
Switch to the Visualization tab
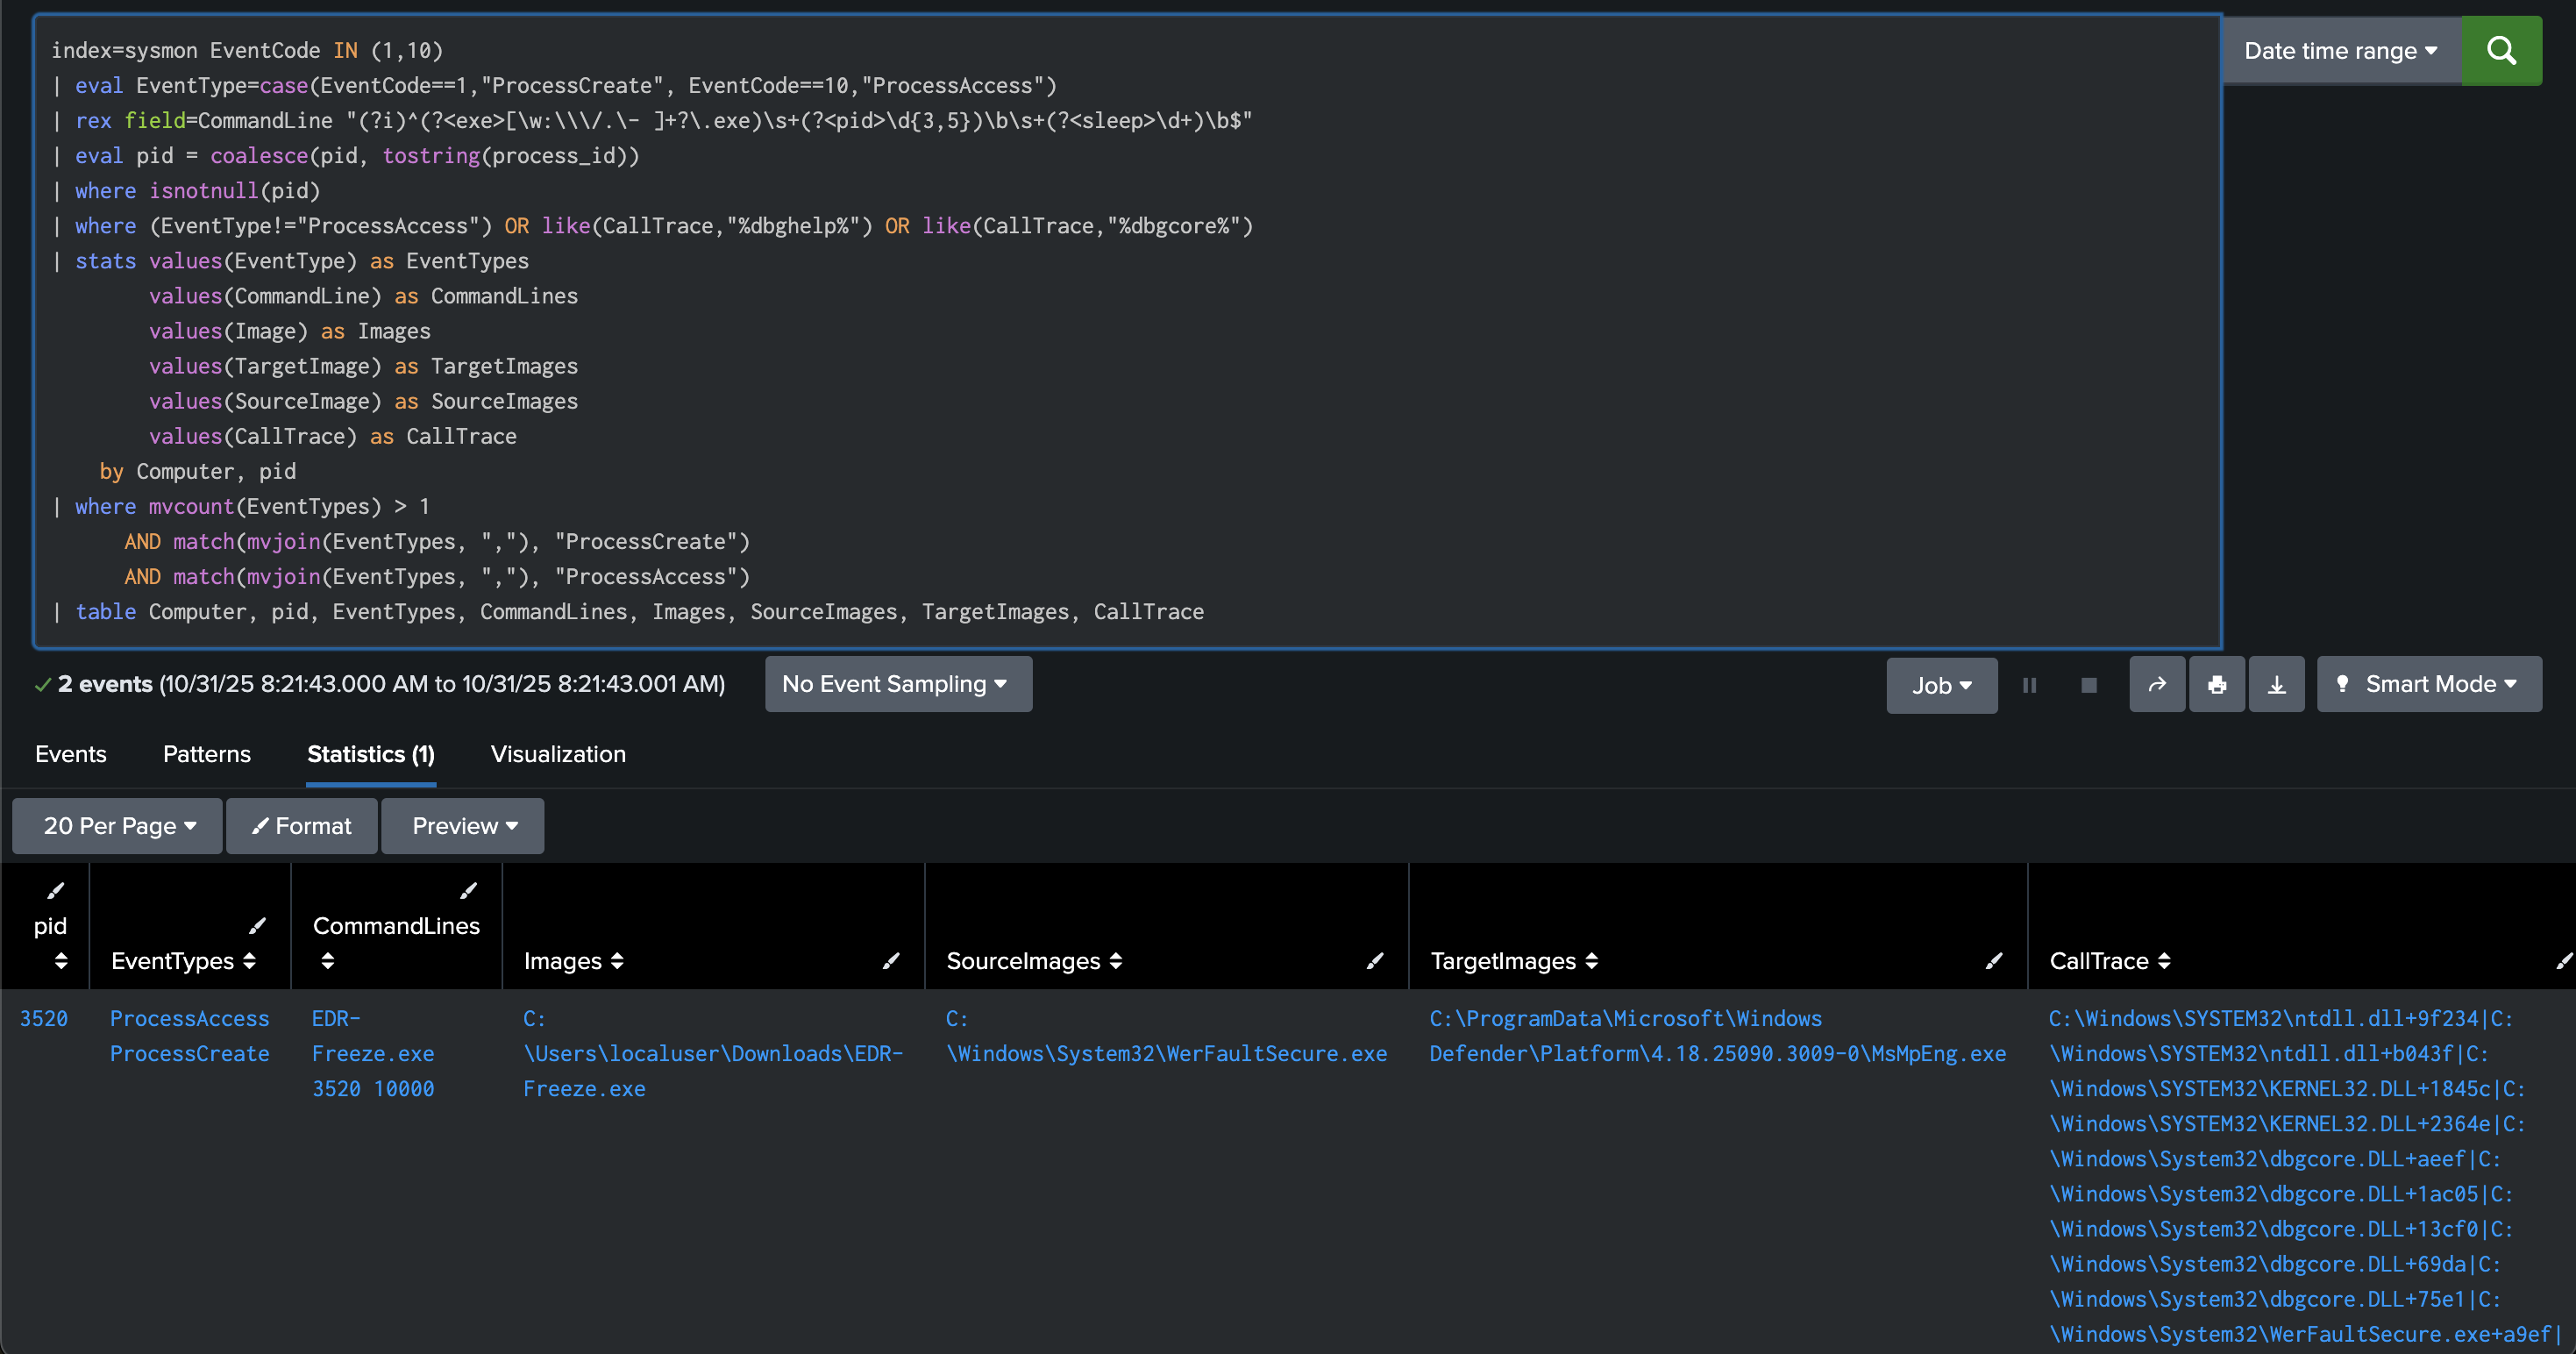point(558,754)
